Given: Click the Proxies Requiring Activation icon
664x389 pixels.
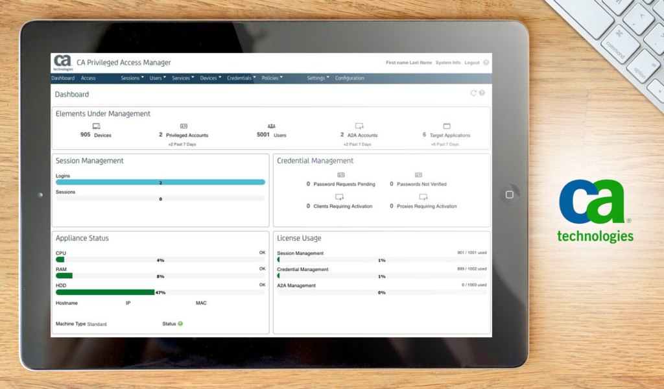Looking at the screenshot, I should coord(423,198).
